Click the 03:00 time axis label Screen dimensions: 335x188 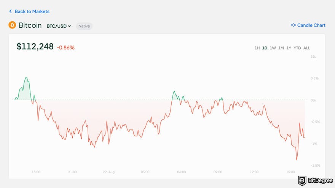[145, 172]
